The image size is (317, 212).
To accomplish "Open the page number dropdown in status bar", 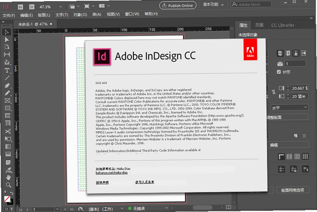I will 57,209.
